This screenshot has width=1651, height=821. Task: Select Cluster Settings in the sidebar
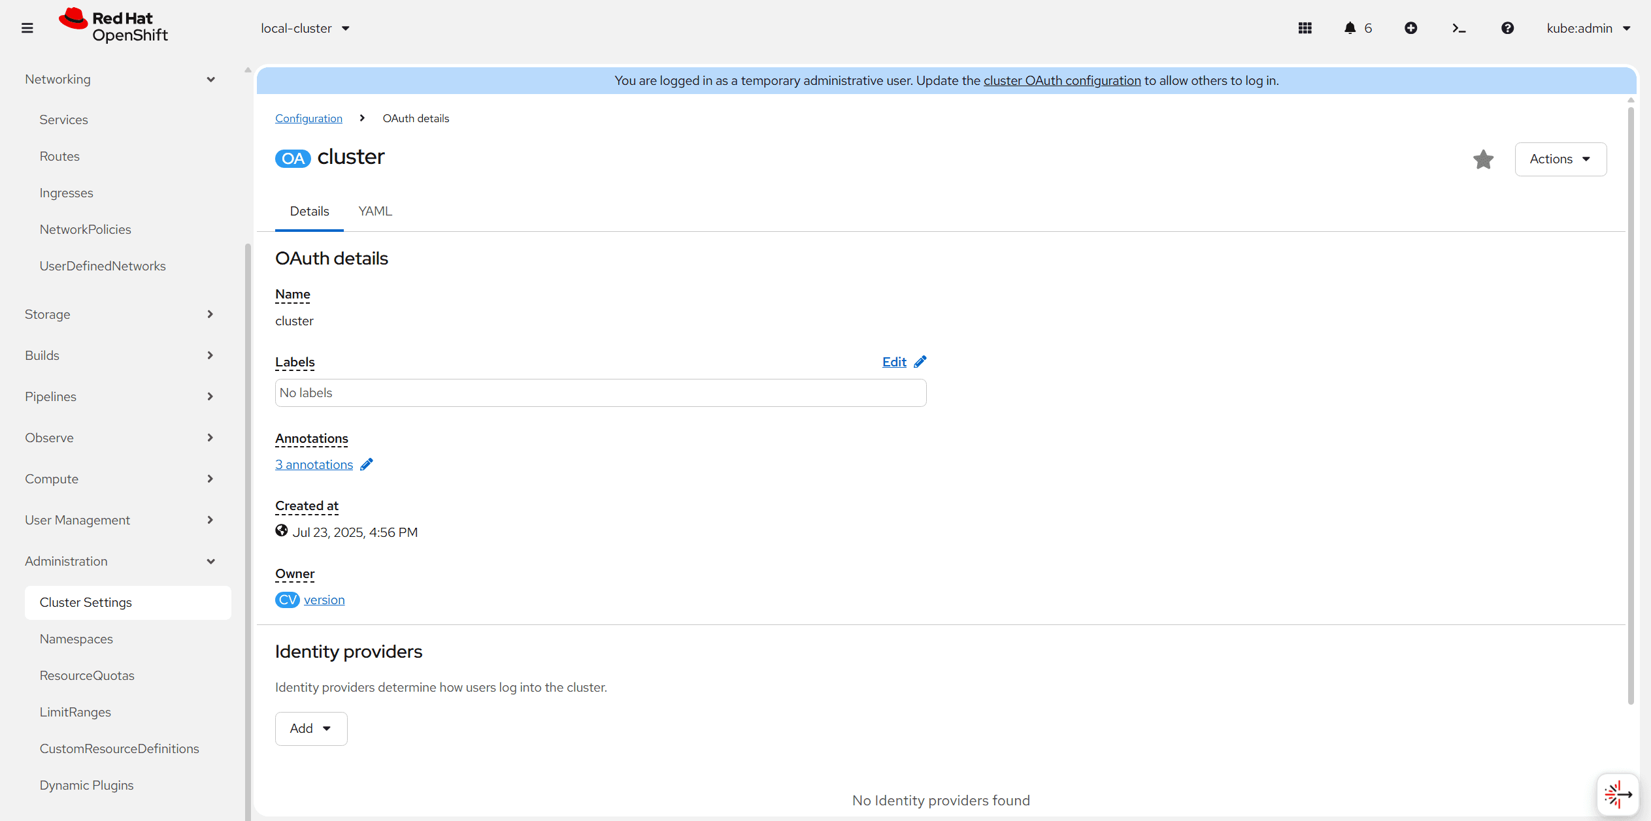128,602
